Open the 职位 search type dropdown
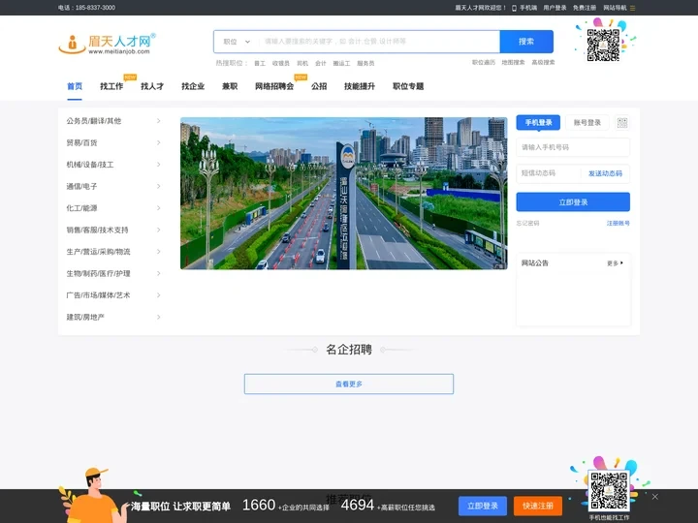 [x=237, y=42]
